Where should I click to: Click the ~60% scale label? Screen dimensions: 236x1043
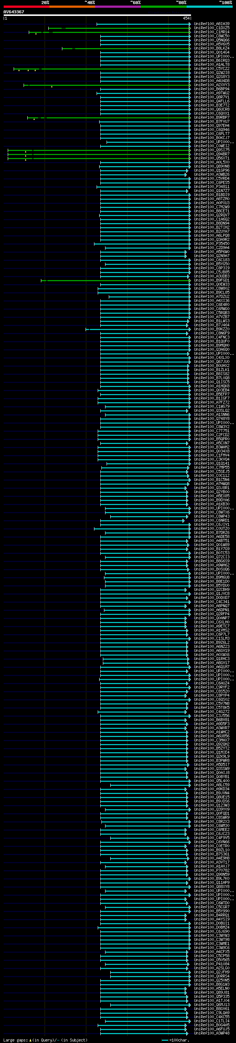(135, 3)
